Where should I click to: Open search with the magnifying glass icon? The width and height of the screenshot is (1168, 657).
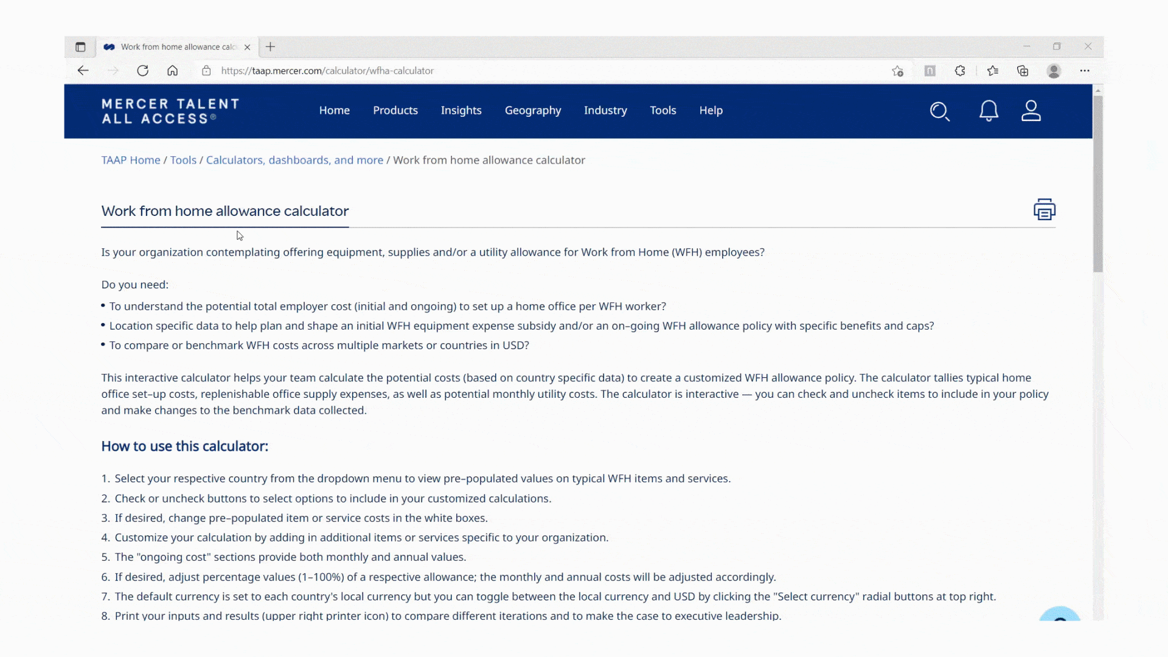940,111
